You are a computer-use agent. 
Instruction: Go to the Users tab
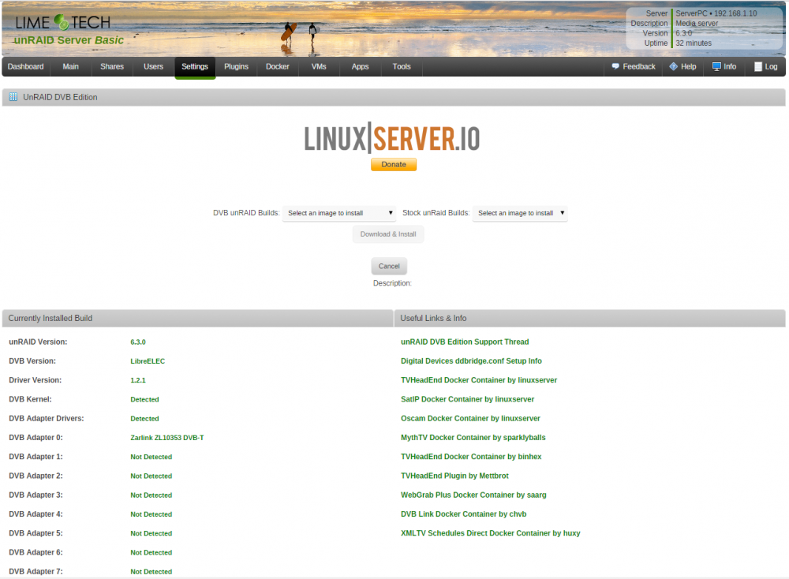click(154, 66)
